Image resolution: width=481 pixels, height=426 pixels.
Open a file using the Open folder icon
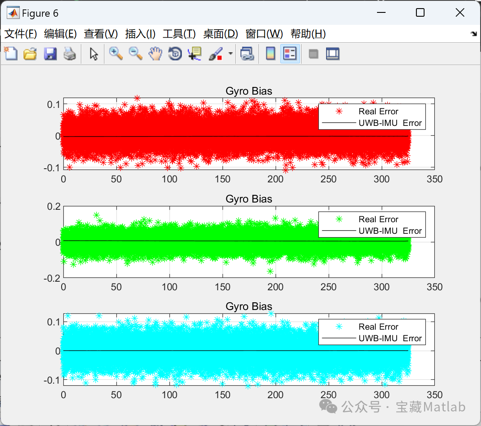[x=30, y=54]
